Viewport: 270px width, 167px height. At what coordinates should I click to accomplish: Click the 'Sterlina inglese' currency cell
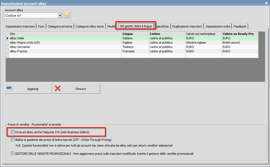point(204,42)
